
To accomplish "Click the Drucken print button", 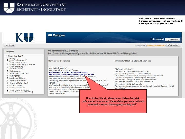I will 173,45.
